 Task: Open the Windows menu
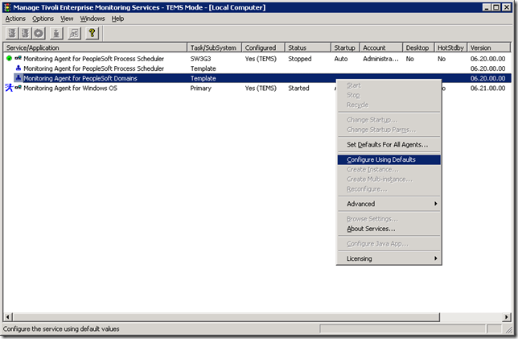[92, 19]
